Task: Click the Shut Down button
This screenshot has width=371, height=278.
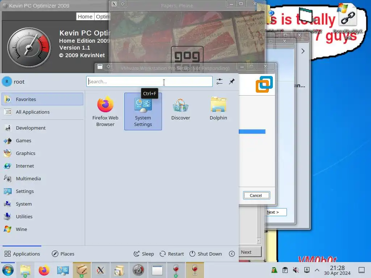Action: [x=206, y=254]
